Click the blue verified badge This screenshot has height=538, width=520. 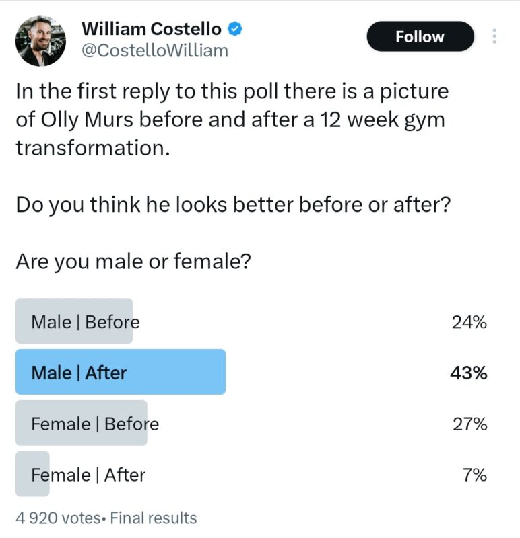235,29
